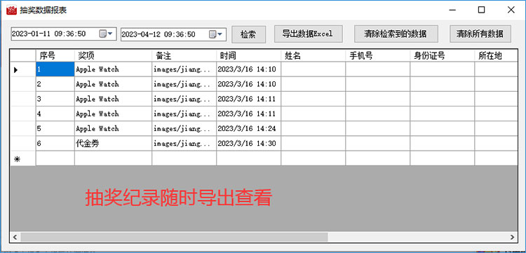The image size is (526, 253).
Task: Sort by 奖项 column header
Action: [113, 55]
